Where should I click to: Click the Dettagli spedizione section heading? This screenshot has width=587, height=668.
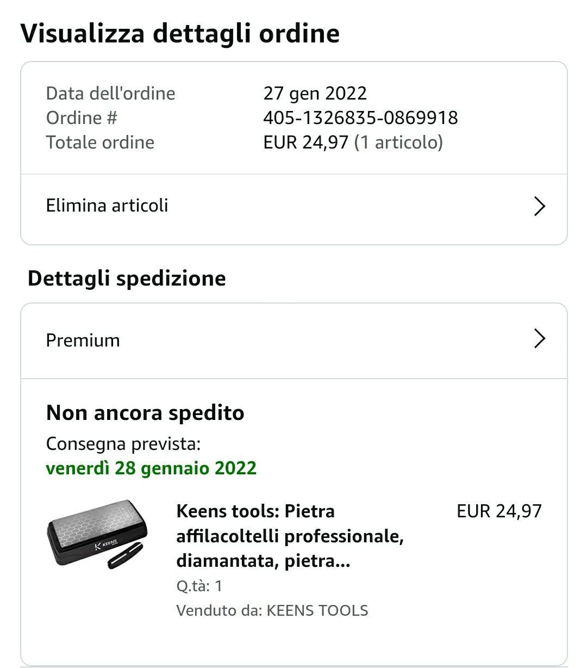coord(127,278)
